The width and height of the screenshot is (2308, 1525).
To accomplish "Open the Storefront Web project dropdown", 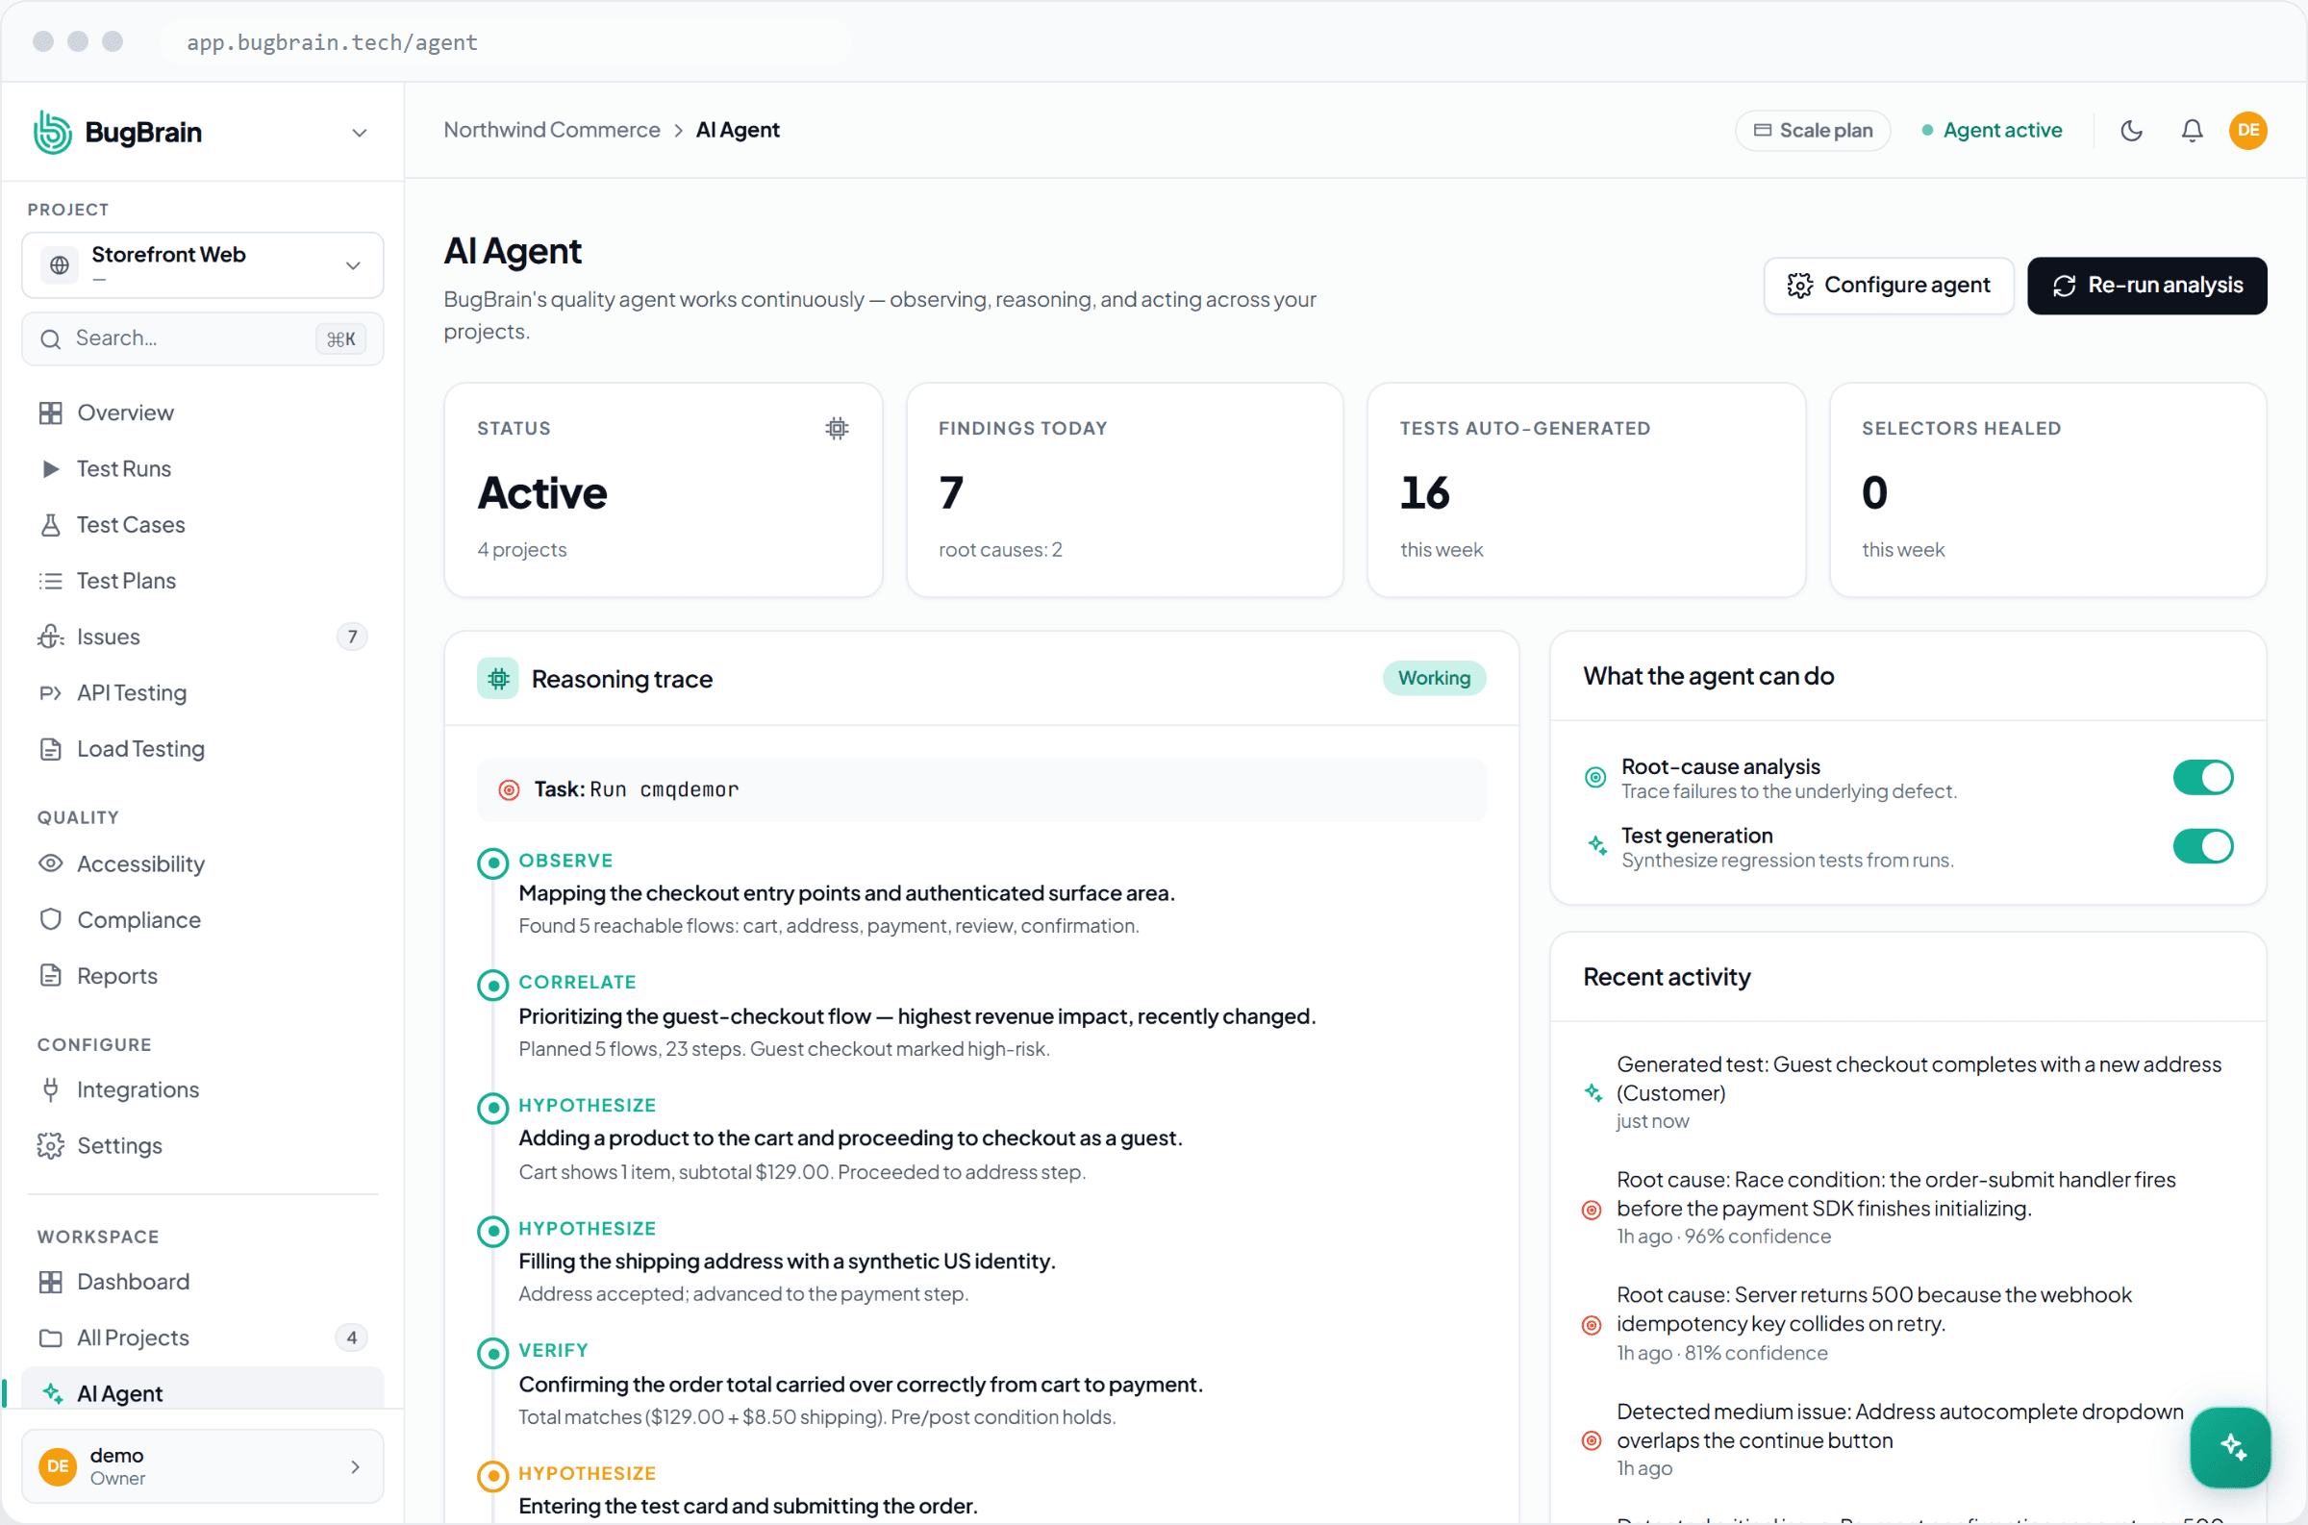I will [202, 264].
